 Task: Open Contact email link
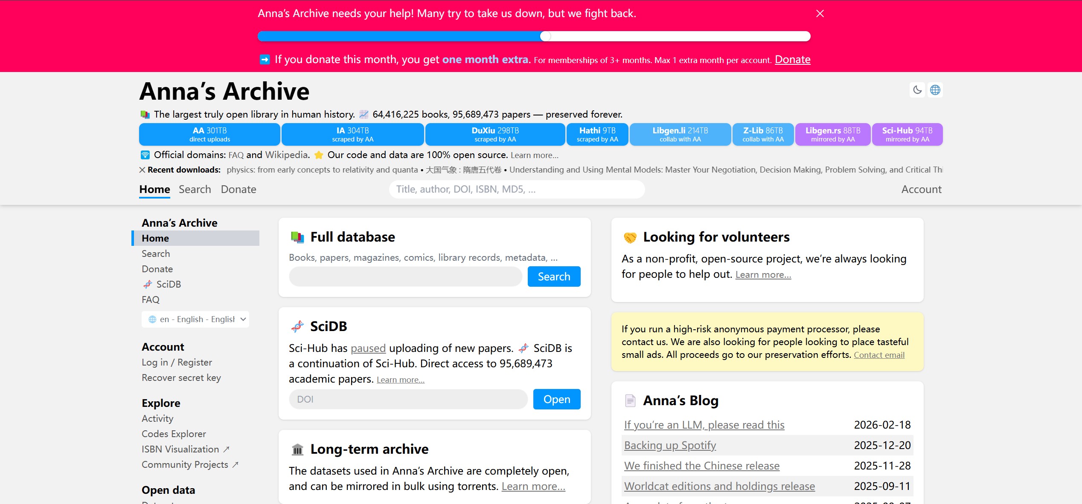click(x=879, y=355)
